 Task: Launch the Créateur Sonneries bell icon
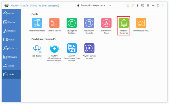click(x=124, y=23)
